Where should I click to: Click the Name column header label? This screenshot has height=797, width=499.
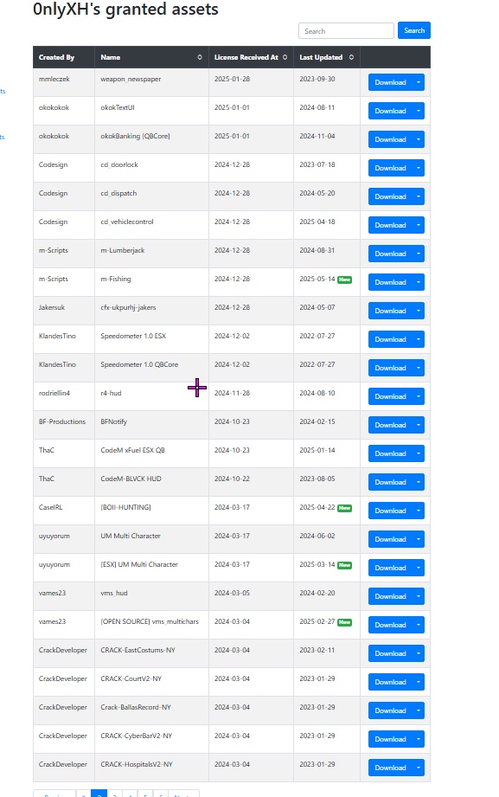[111, 57]
